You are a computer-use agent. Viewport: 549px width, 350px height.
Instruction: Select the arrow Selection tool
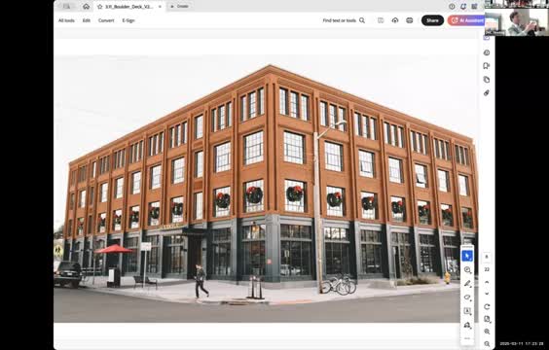pyautogui.click(x=467, y=256)
